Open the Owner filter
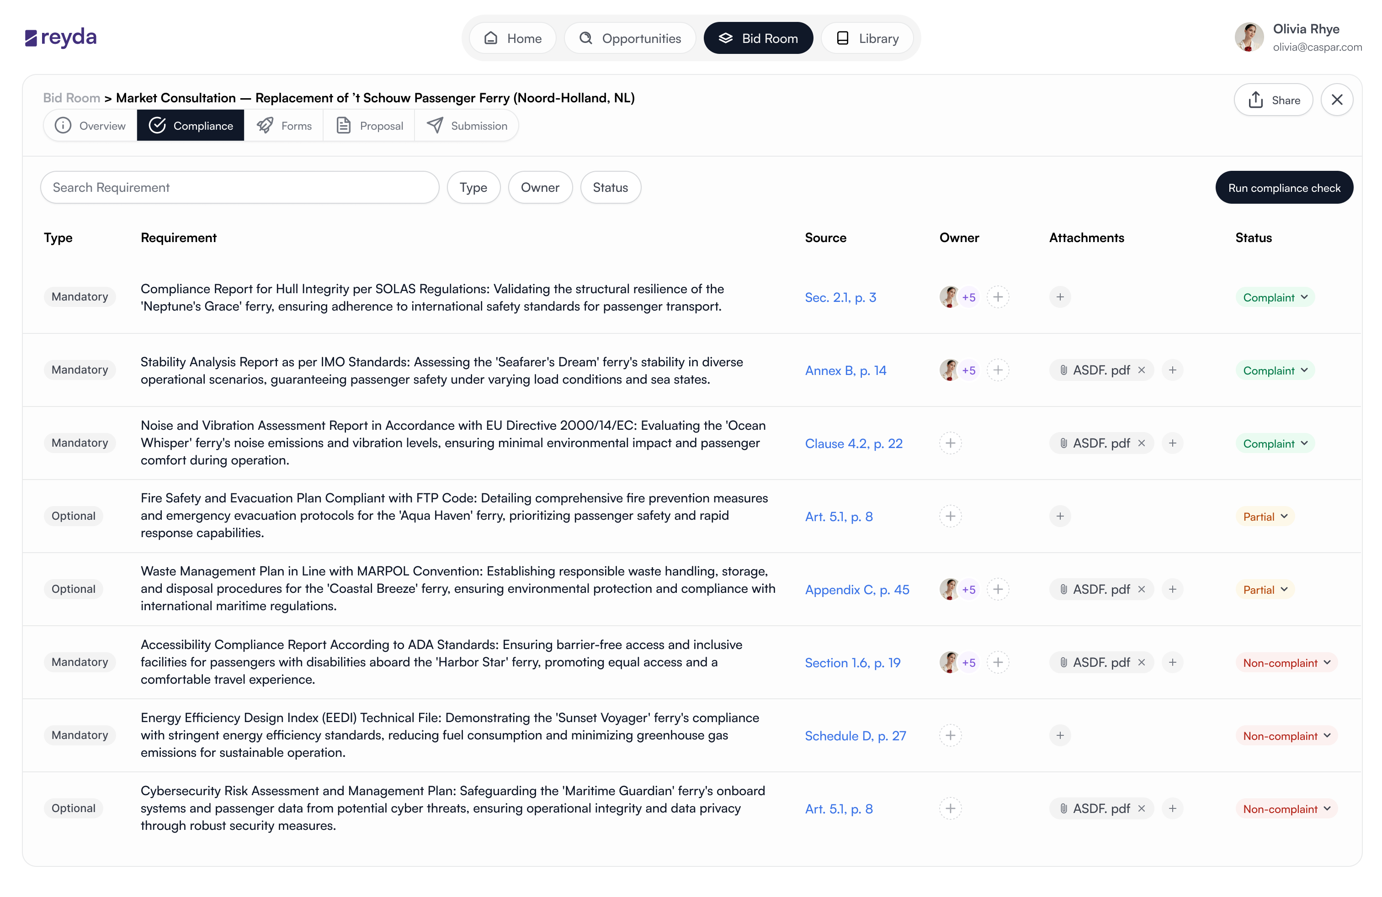Image resolution: width=1382 pixels, height=897 pixels. pyautogui.click(x=540, y=187)
